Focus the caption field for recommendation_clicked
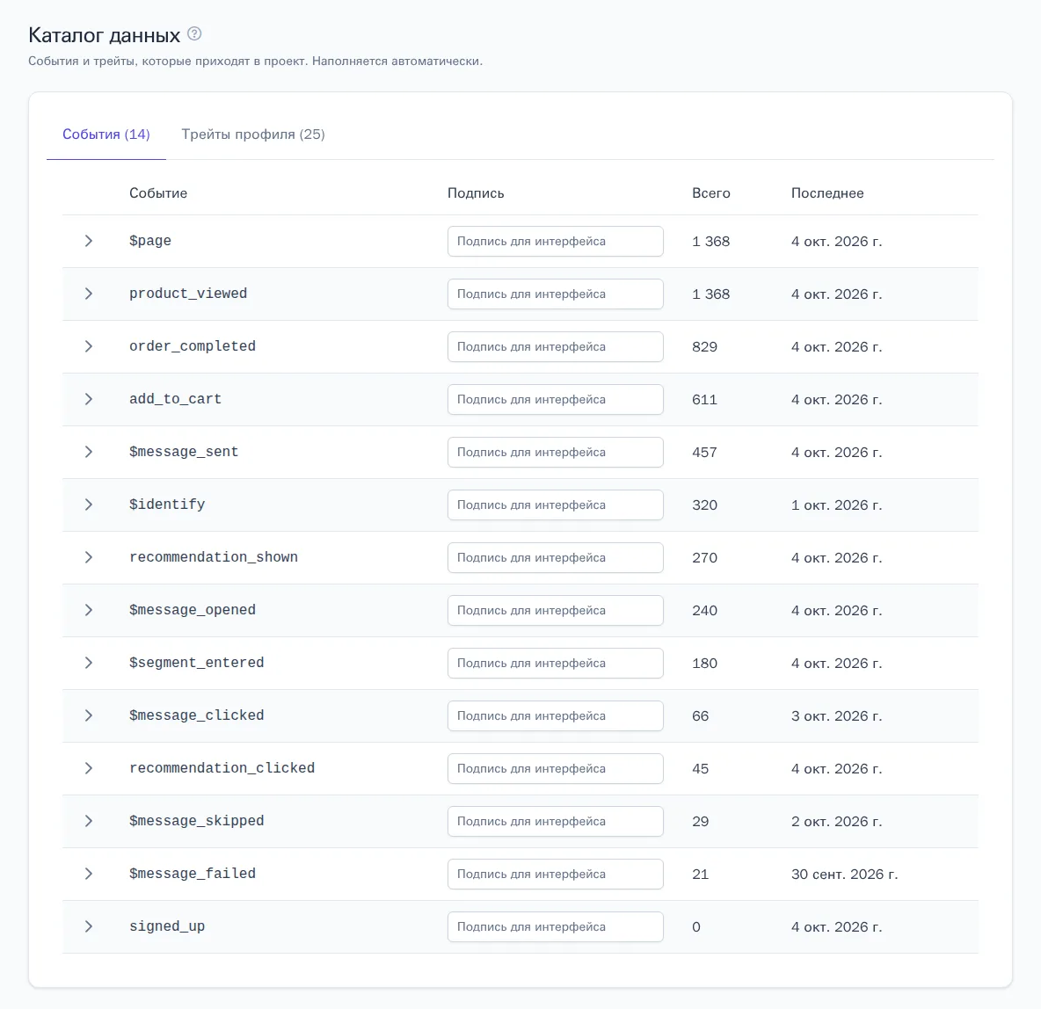The width and height of the screenshot is (1041, 1009). 555,769
